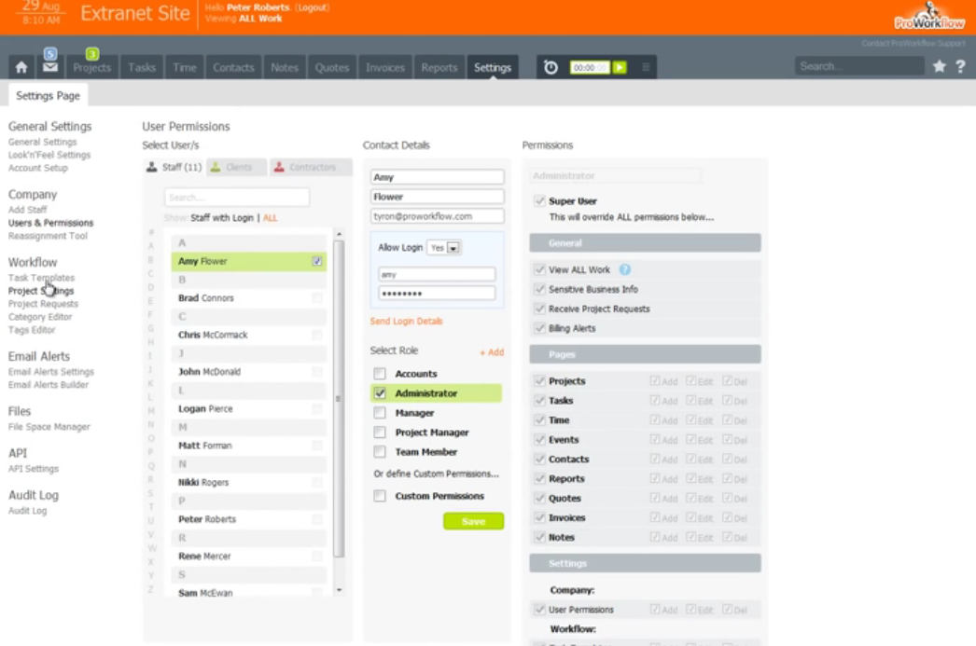Click the first name field Amy
Viewport: 976px width, 646px height.
437,177
